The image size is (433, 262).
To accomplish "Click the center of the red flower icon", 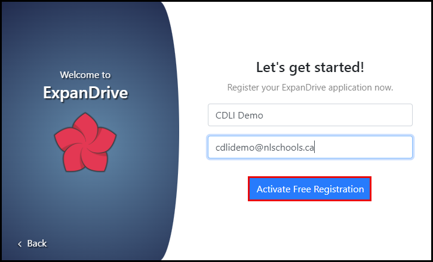I will pyautogui.click(x=85, y=142).
